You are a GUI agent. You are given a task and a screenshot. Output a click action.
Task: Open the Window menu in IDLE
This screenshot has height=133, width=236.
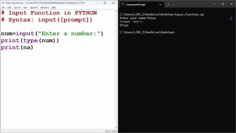point(45,7)
